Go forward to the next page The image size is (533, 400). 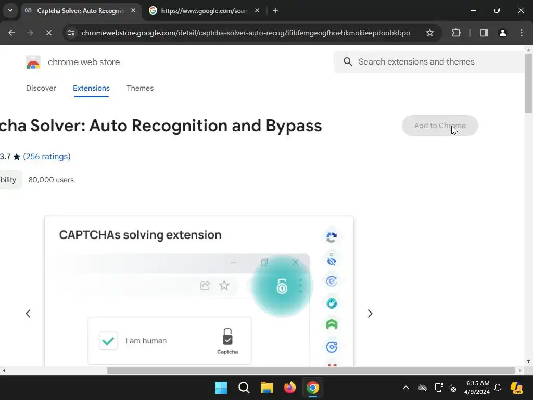coord(30,33)
